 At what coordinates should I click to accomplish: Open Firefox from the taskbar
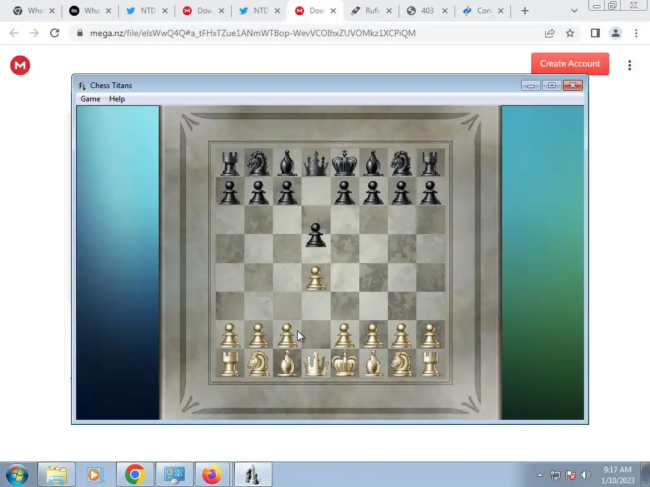tap(212, 474)
